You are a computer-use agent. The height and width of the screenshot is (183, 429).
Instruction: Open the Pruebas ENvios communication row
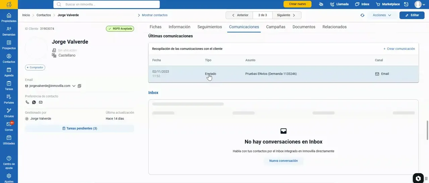click(x=284, y=74)
